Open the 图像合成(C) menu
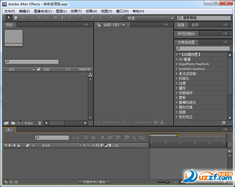 point(43,11)
